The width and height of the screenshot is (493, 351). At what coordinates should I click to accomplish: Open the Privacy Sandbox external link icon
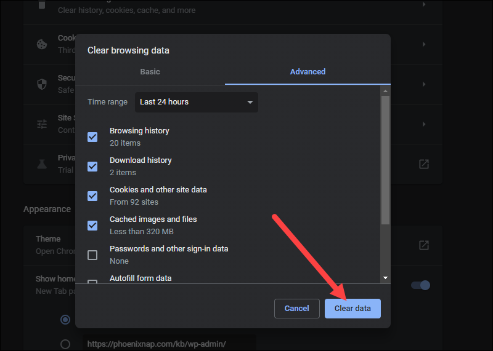tap(424, 164)
